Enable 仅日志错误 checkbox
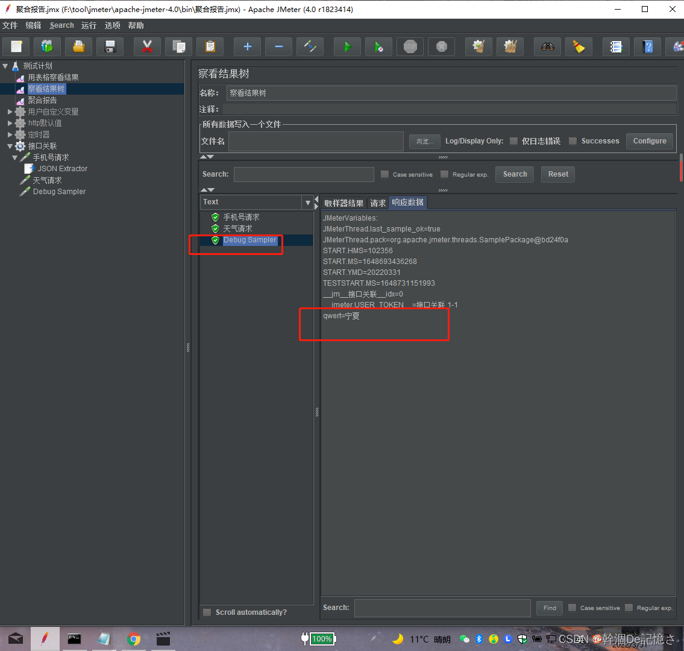This screenshot has width=684, height=651. click(514, 141)
